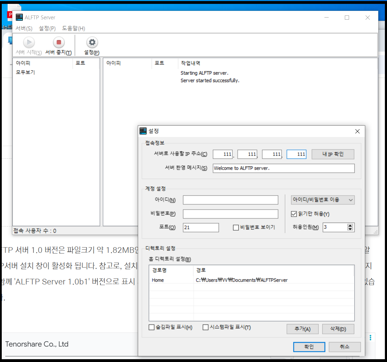Click the 설정 dialog title icon

(143, 131)
